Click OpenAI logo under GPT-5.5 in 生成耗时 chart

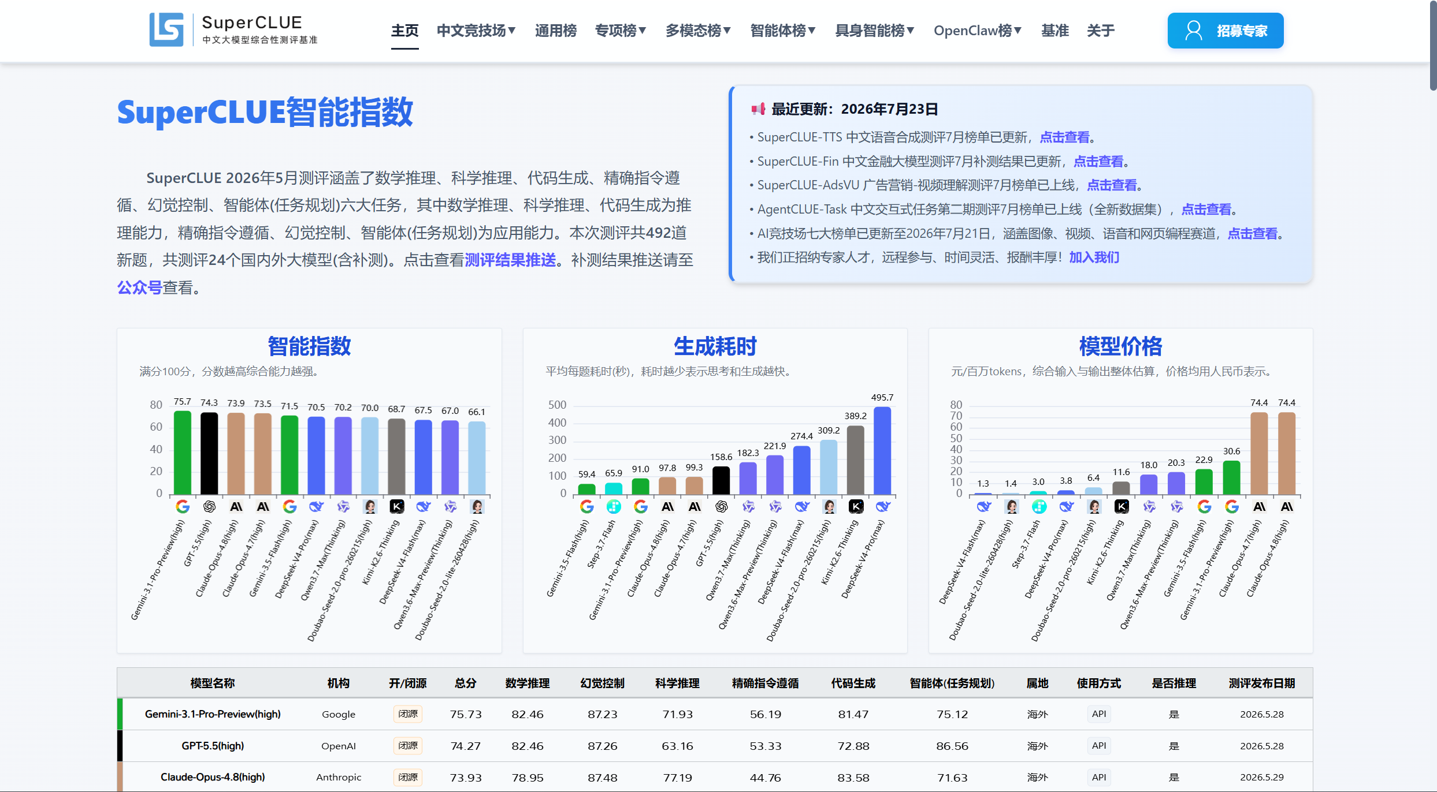pyautogui.click(x=721, y=507)
